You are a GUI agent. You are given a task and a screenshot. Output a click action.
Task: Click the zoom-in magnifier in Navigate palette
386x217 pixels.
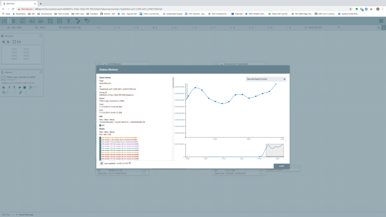(x=4, y=41)
